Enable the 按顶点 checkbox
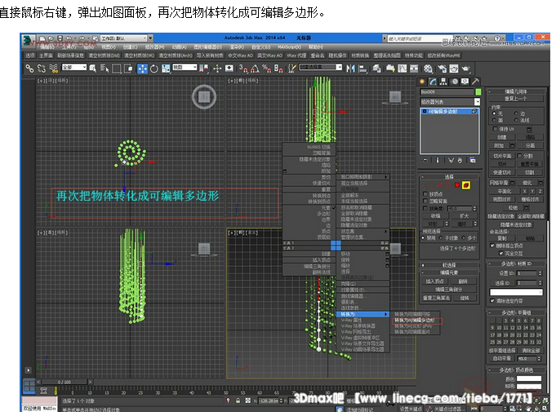The image size is (556, 412). (425, 194)
